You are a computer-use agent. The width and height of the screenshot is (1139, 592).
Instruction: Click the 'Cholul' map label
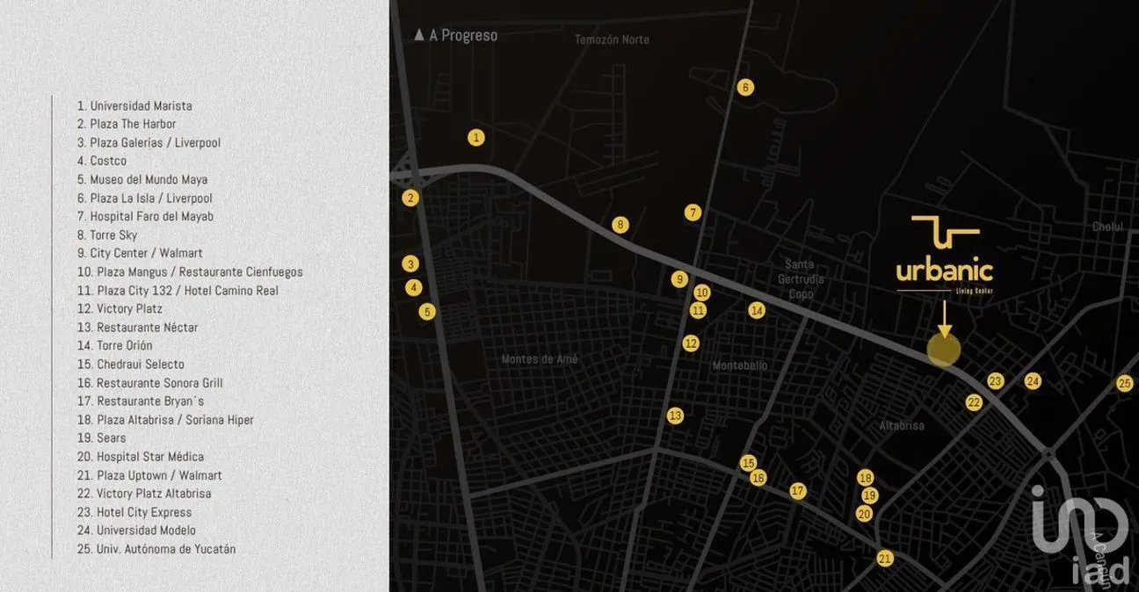(x=1108, y=227)
